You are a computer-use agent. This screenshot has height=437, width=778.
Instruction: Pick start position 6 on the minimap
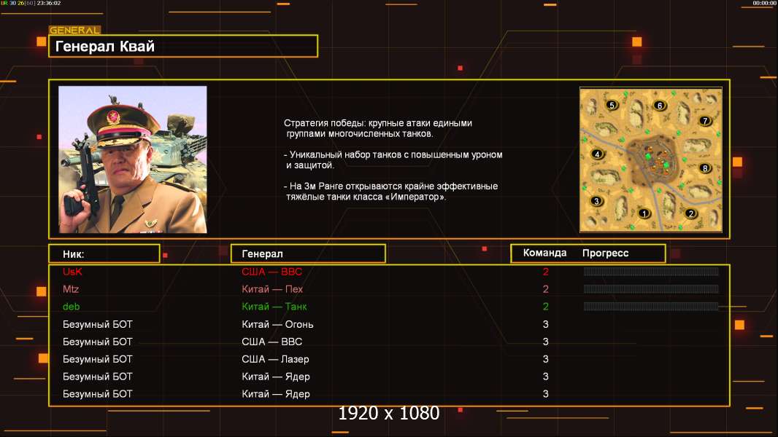coord(660,105)
